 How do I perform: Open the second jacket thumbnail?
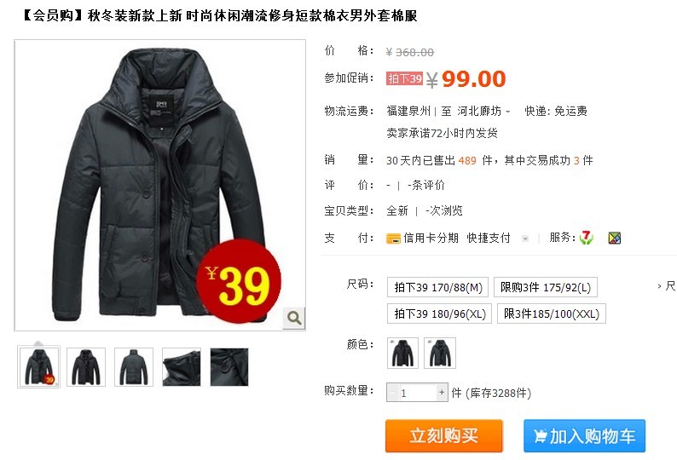pos(86,367)
